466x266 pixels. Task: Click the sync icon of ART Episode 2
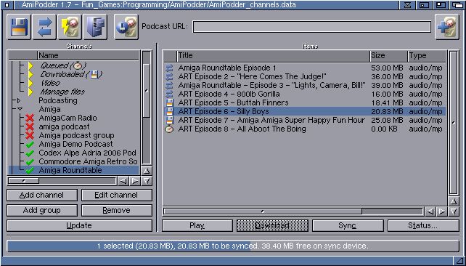pyautogui.click(x=169, y=77)
